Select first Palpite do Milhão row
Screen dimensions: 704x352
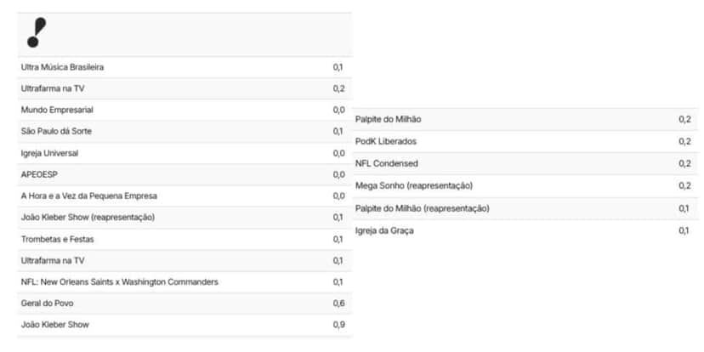coord(525,119)
